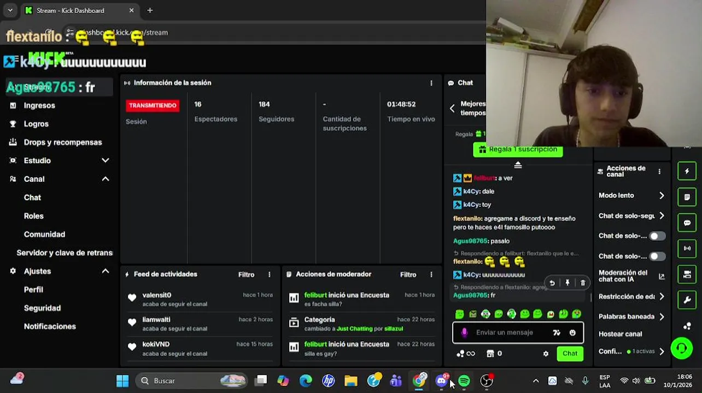Open Drops y recompensas in sidebar
The image size is (702, 393).
(63, 142)
